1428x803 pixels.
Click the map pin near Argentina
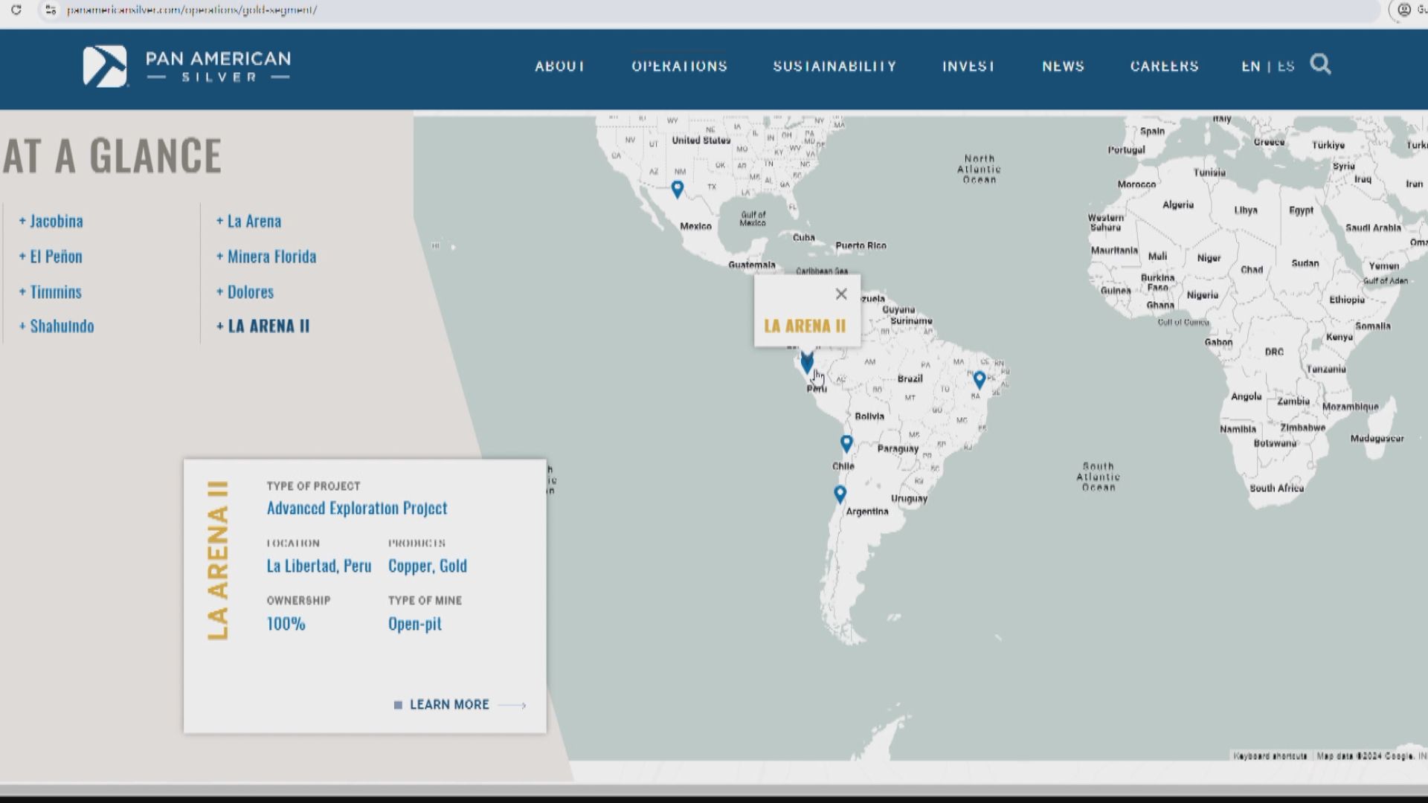[x=840, y=494]
